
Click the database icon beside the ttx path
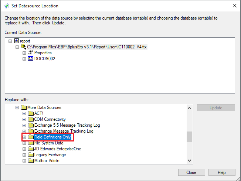click(x=24, y=47)
